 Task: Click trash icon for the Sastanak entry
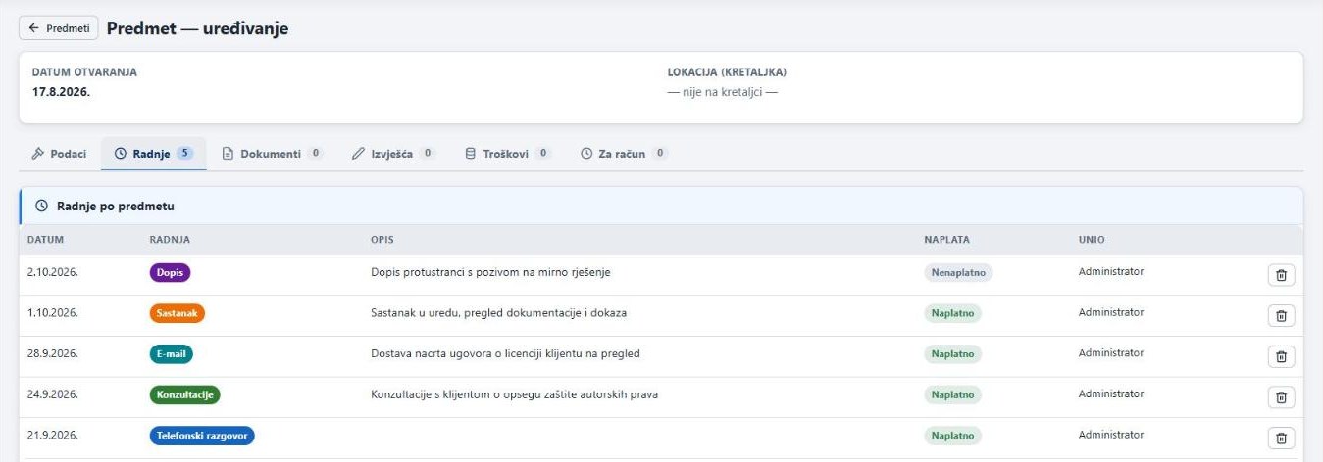(1281, 315)
